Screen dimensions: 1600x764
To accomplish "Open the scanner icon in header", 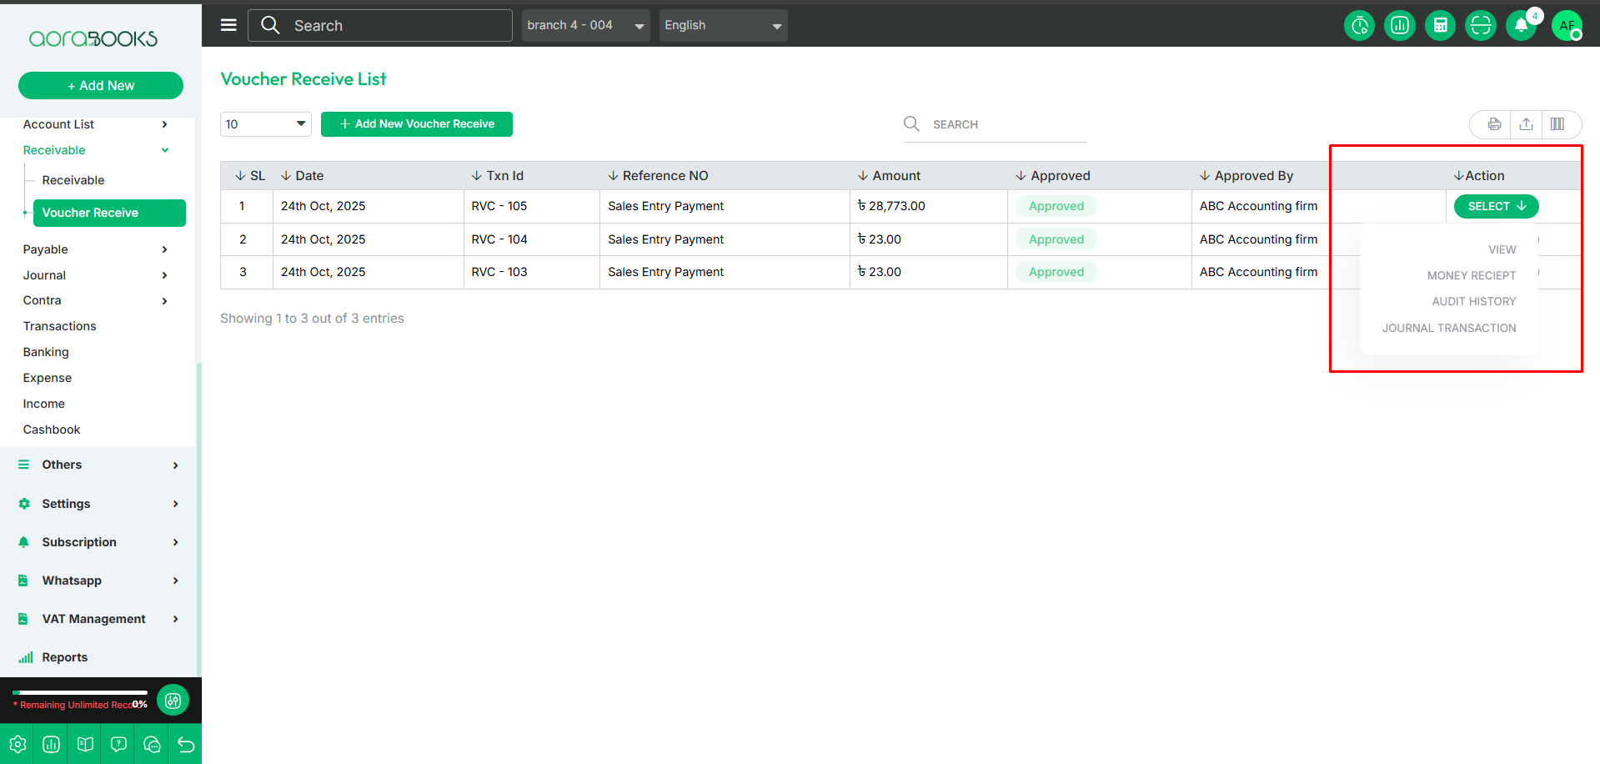I will click(1480, 26).
